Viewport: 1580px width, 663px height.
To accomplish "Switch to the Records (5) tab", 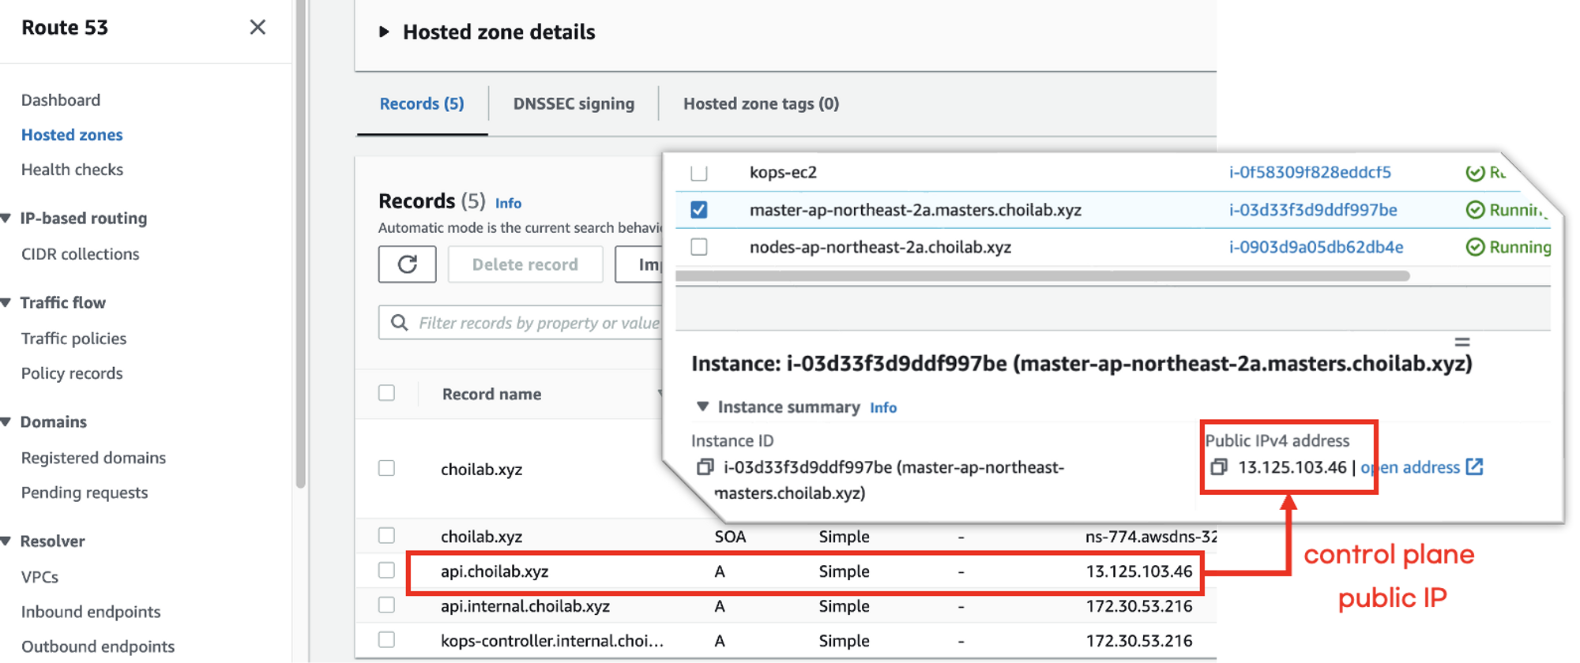I will [422, 104].
